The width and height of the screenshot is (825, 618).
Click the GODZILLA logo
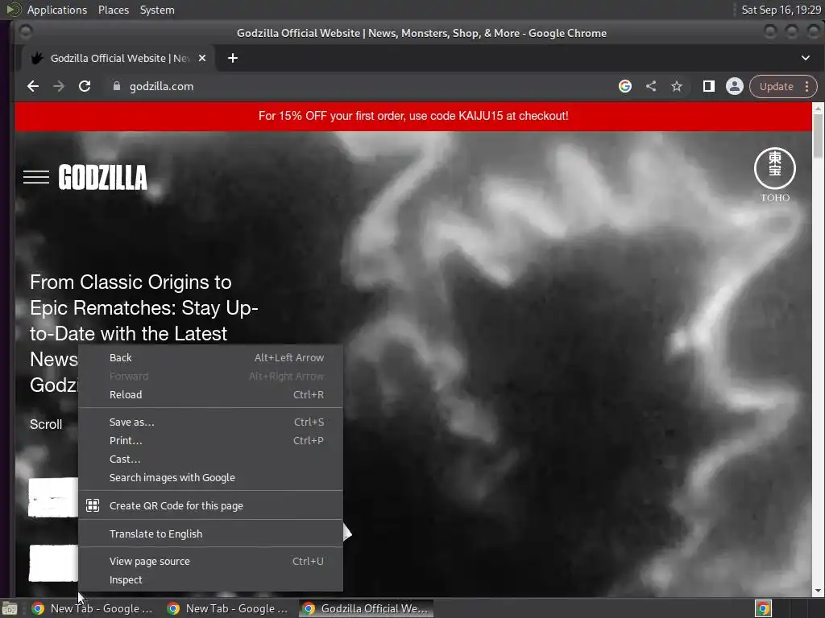tap(102, 177)
